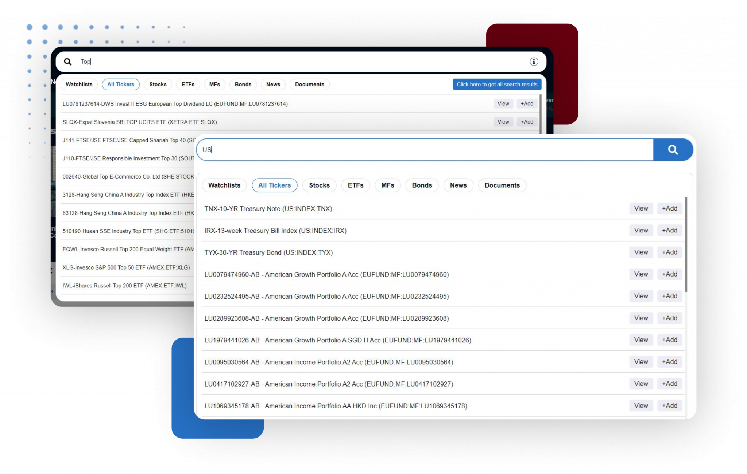Click magnifier icon in the Top search bar
This screenshot has width=747, height=474.
point(68,62)
